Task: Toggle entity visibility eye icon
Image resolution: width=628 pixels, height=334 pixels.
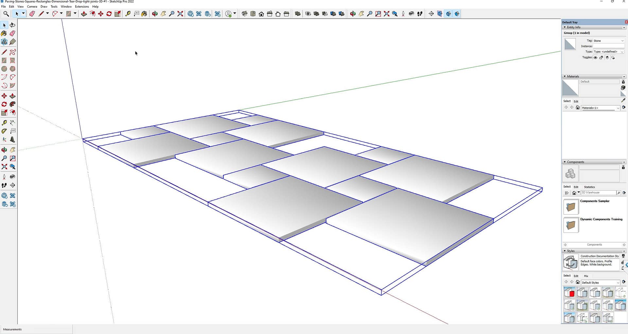Action: (x=595, y=57)
